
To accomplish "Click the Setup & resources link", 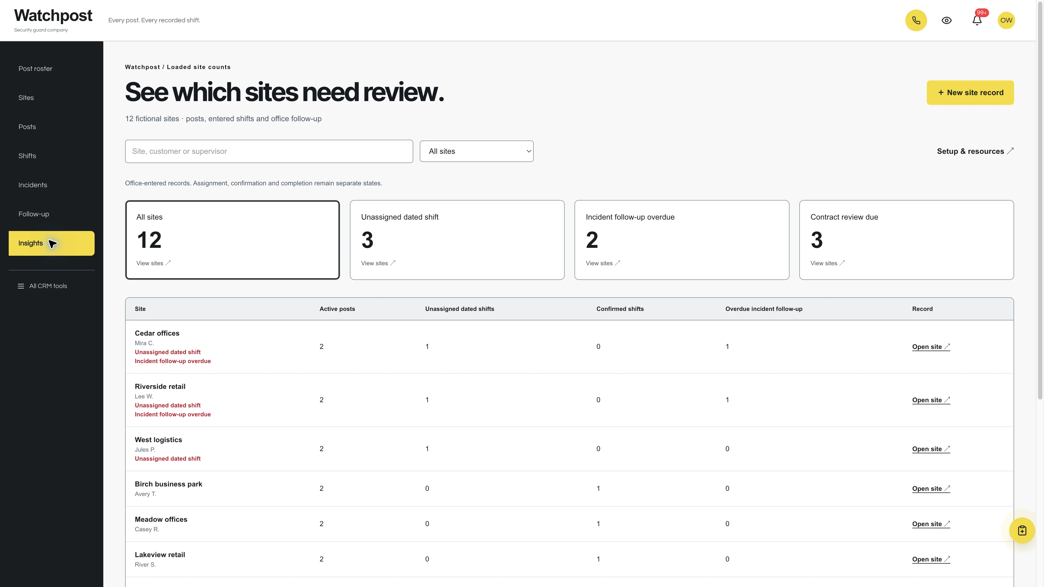I will (x=975, y=151).
